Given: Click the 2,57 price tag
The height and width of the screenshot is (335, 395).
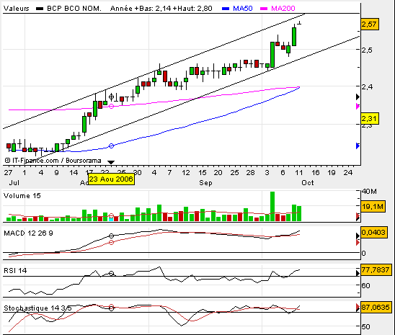Looking at the screenshot, I should click(x=369, y=24).
